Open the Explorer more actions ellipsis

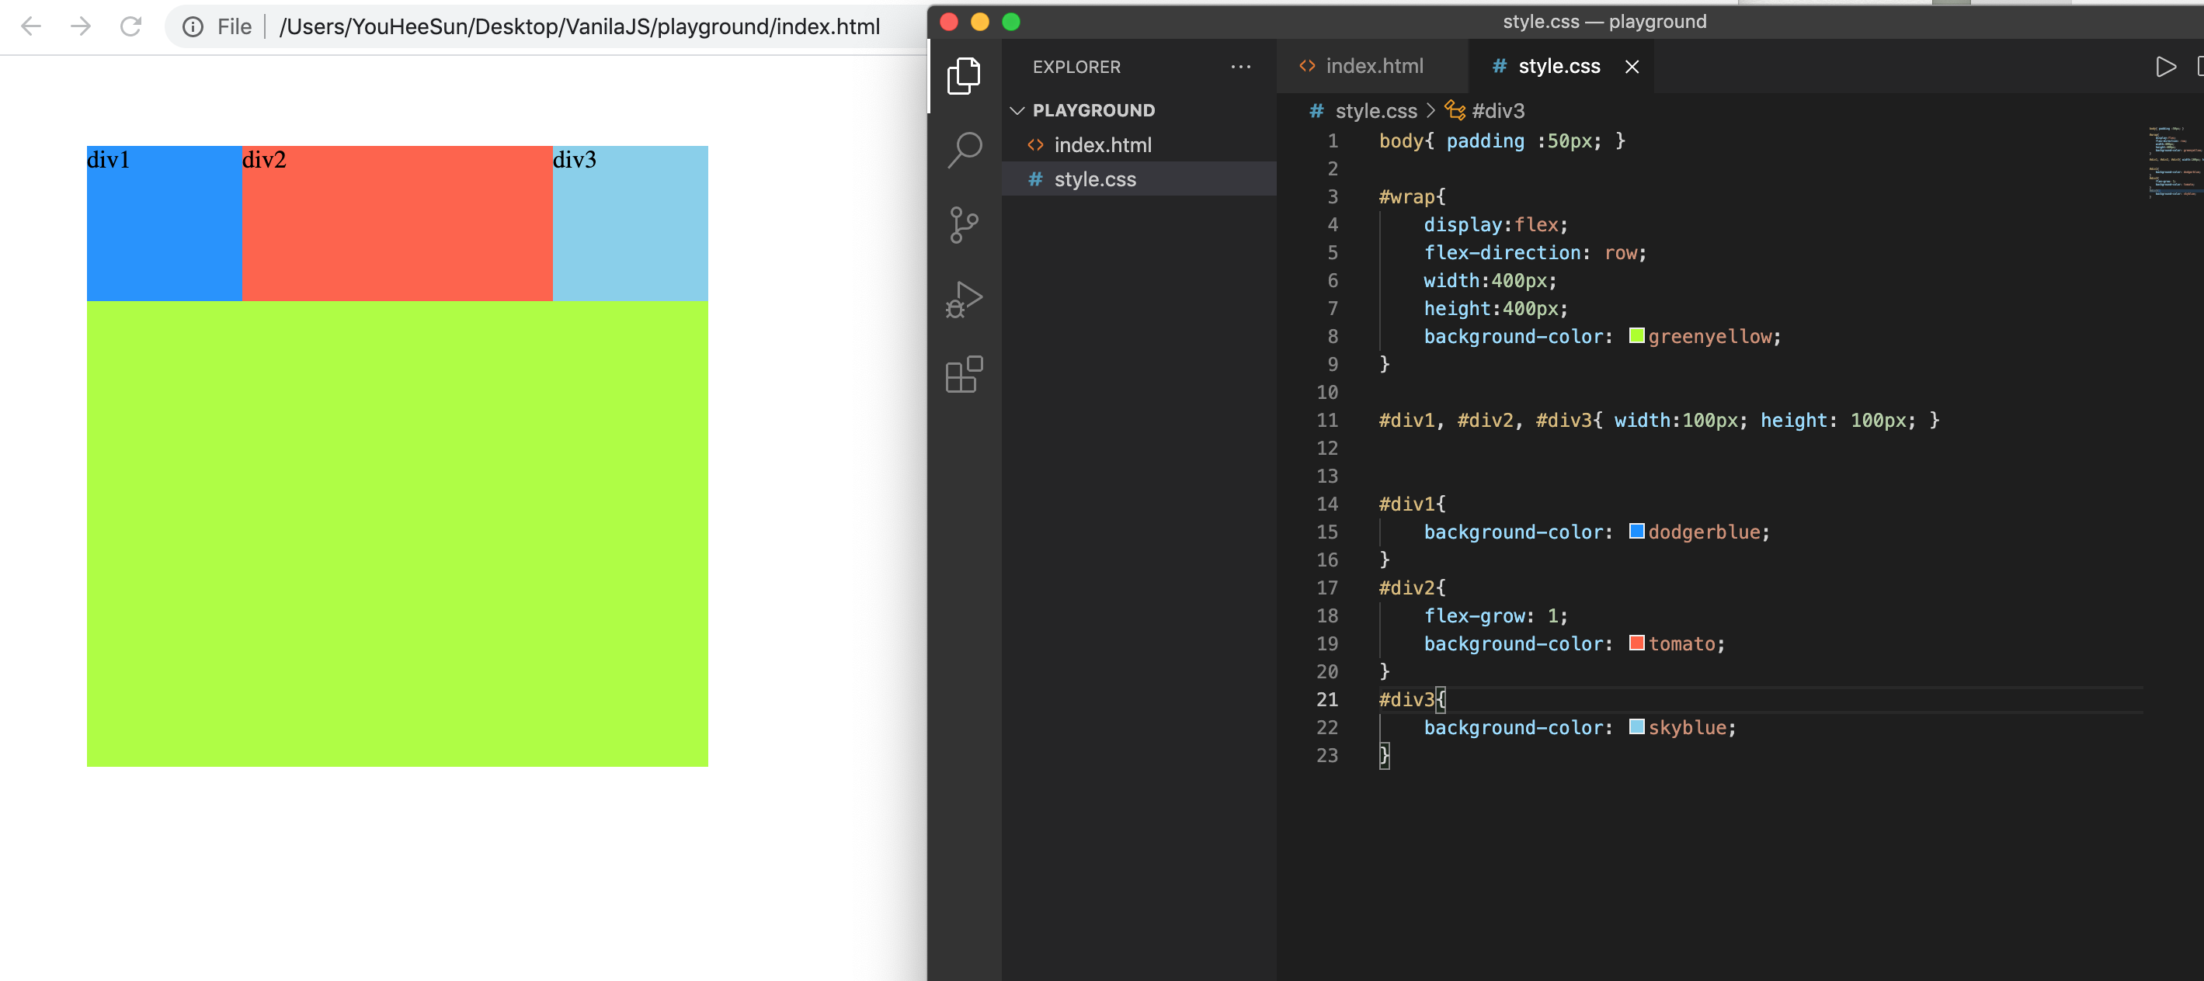(1239, 67)
